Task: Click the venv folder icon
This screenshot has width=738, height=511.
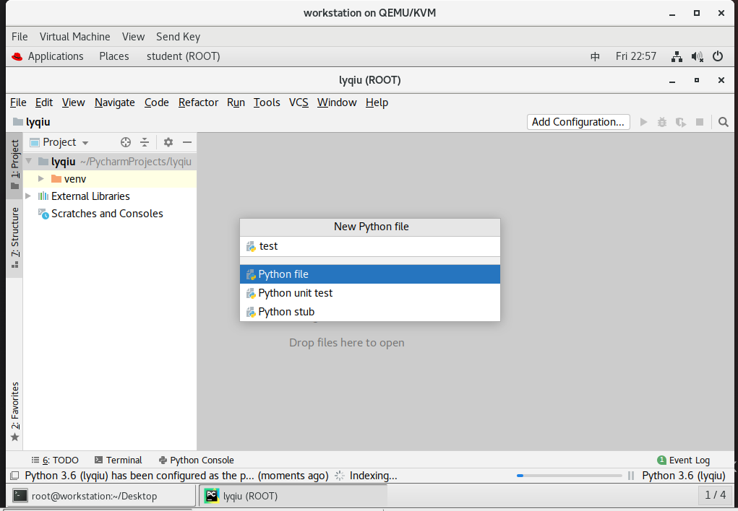Action: [56, 179]
